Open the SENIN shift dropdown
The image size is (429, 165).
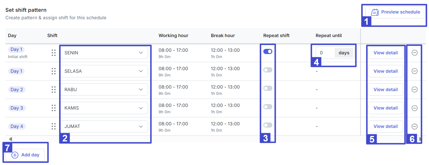[x=104, y=53]
